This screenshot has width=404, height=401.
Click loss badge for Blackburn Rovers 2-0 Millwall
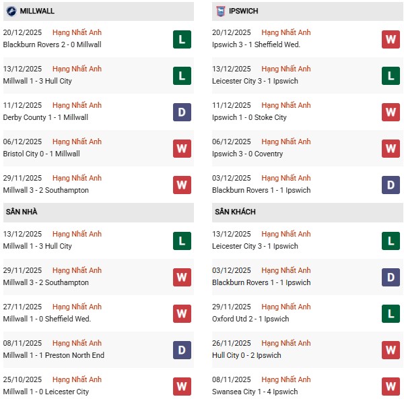[181, 40]
